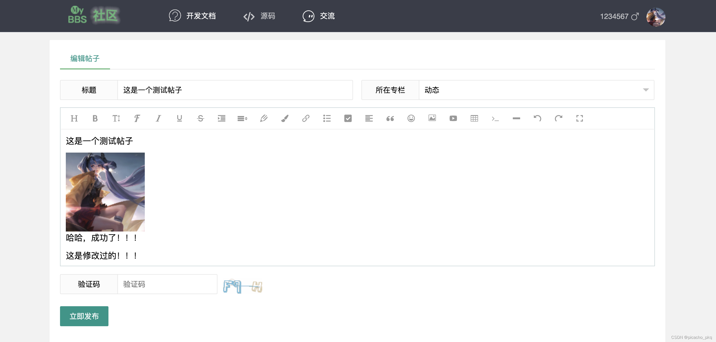The height and width of the screenshot is (342, 716).
Task: Expand the line height dropdown icon
Action: pos(242,118)
